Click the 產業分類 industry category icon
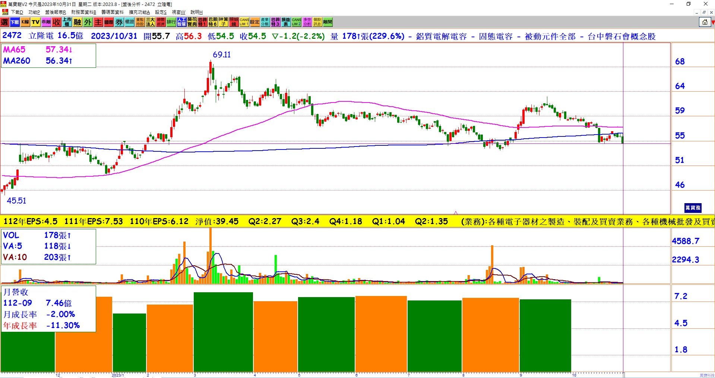 (x=265, y=22)
